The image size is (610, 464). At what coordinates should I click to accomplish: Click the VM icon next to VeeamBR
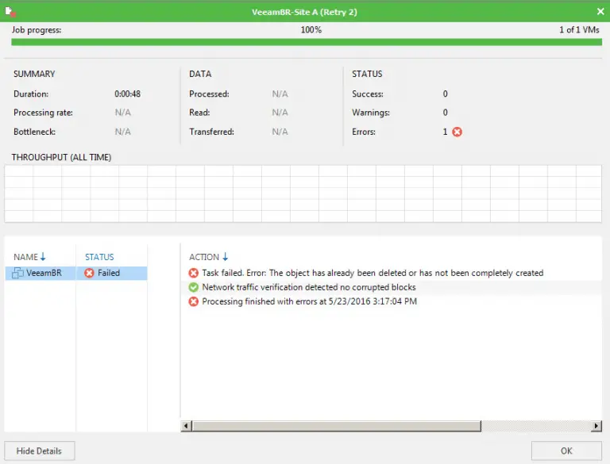(x=18, y=273)
